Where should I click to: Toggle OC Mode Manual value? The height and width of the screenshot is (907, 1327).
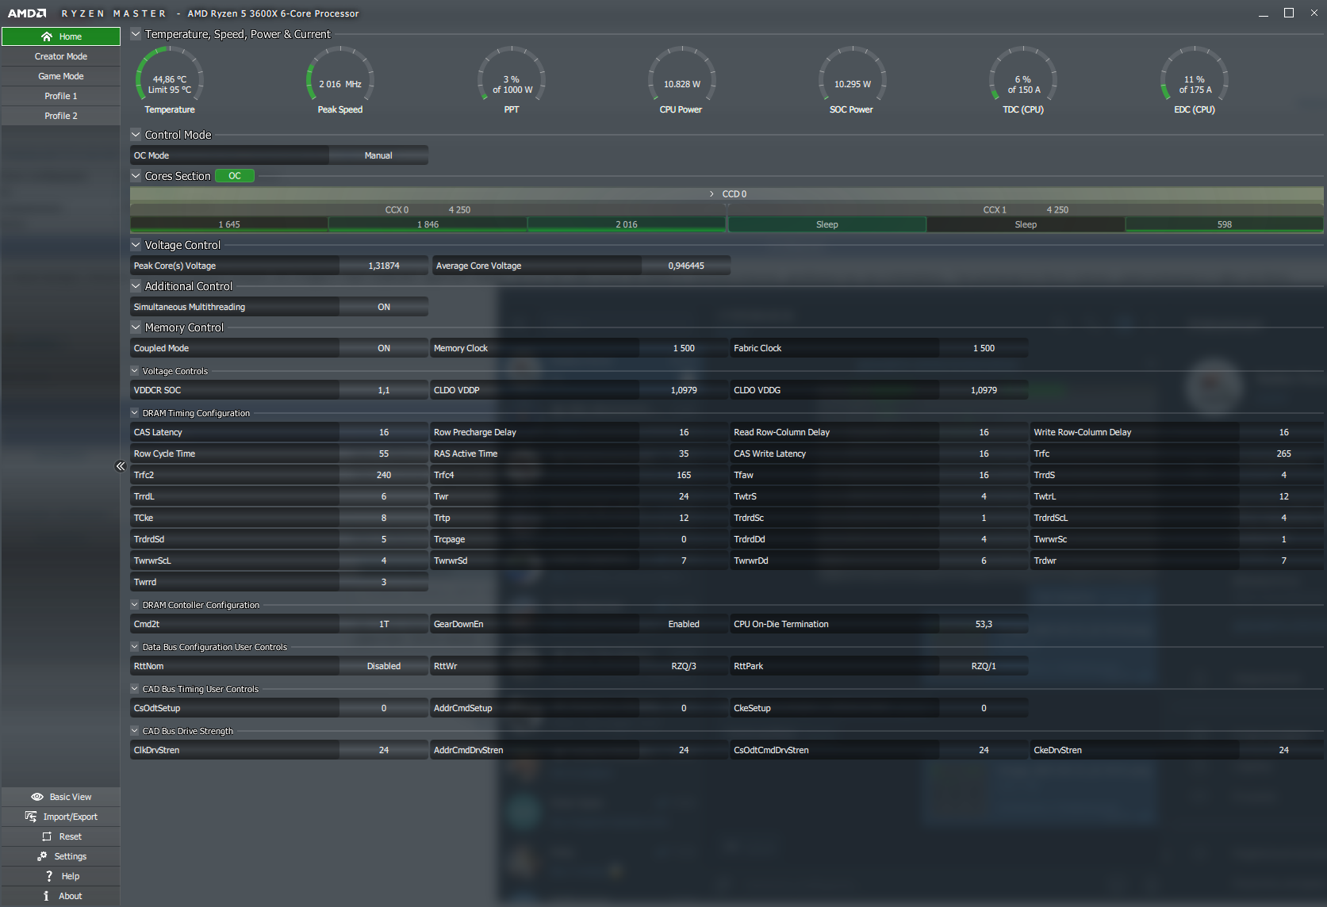pos(378,155)
